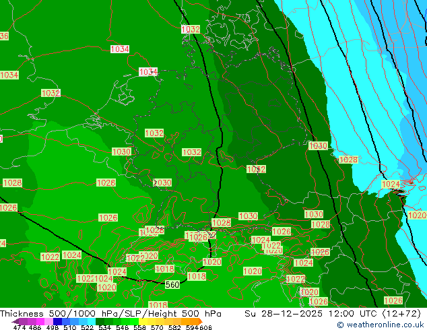Viewport: 427px width, 330px height.
Task: Select the light pink legend swatch
Action: pos(48,321)
